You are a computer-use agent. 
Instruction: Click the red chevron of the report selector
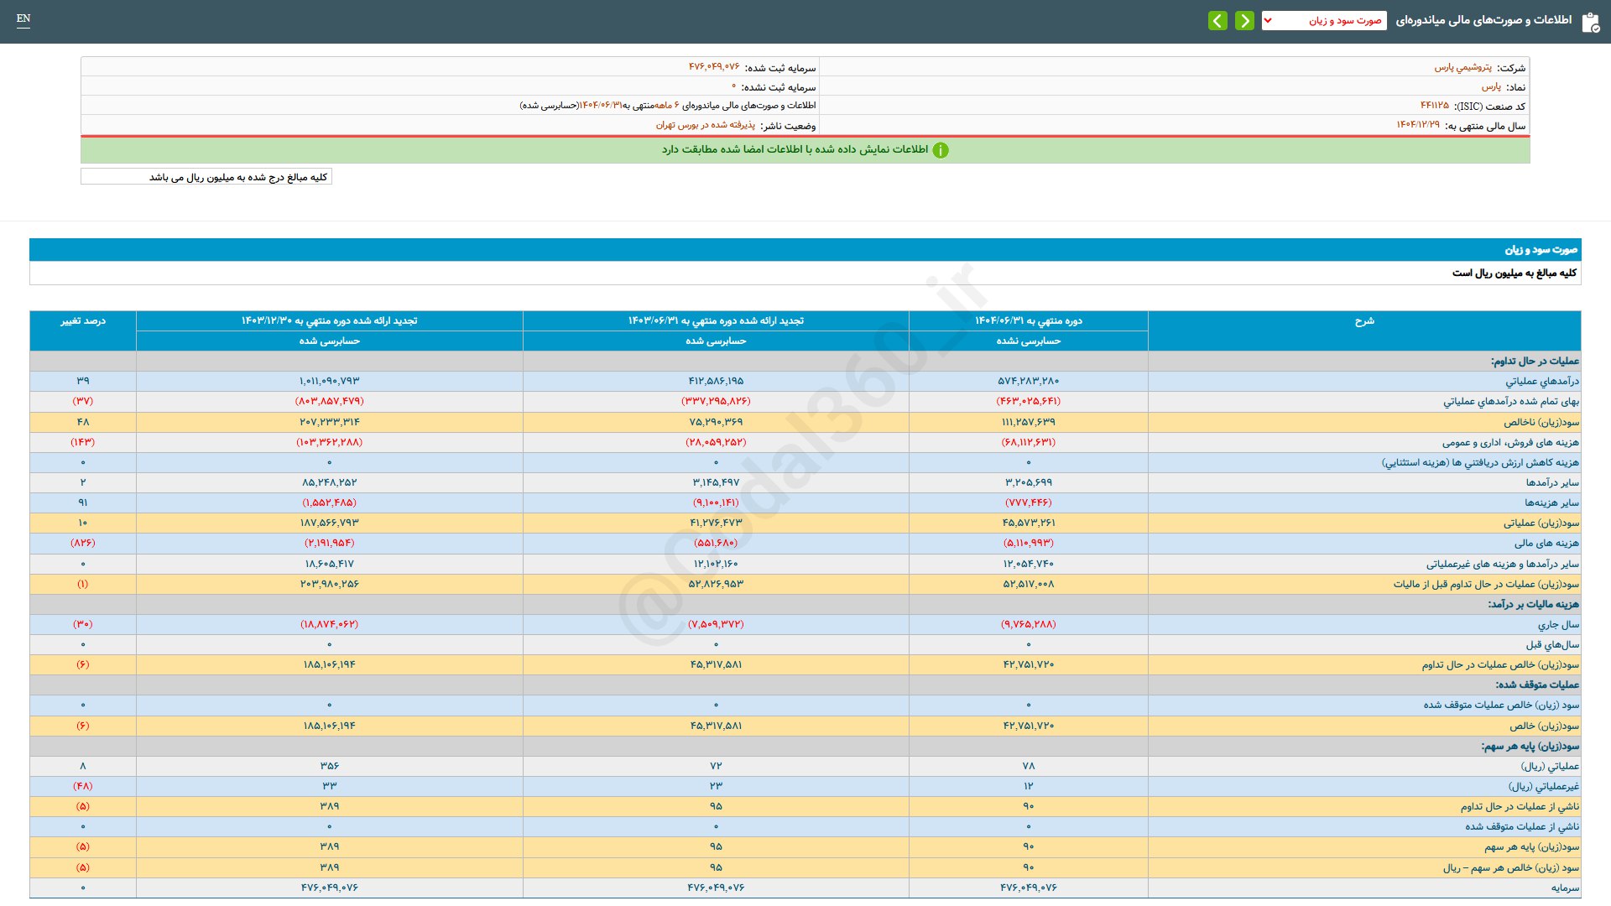(1268, 20)
